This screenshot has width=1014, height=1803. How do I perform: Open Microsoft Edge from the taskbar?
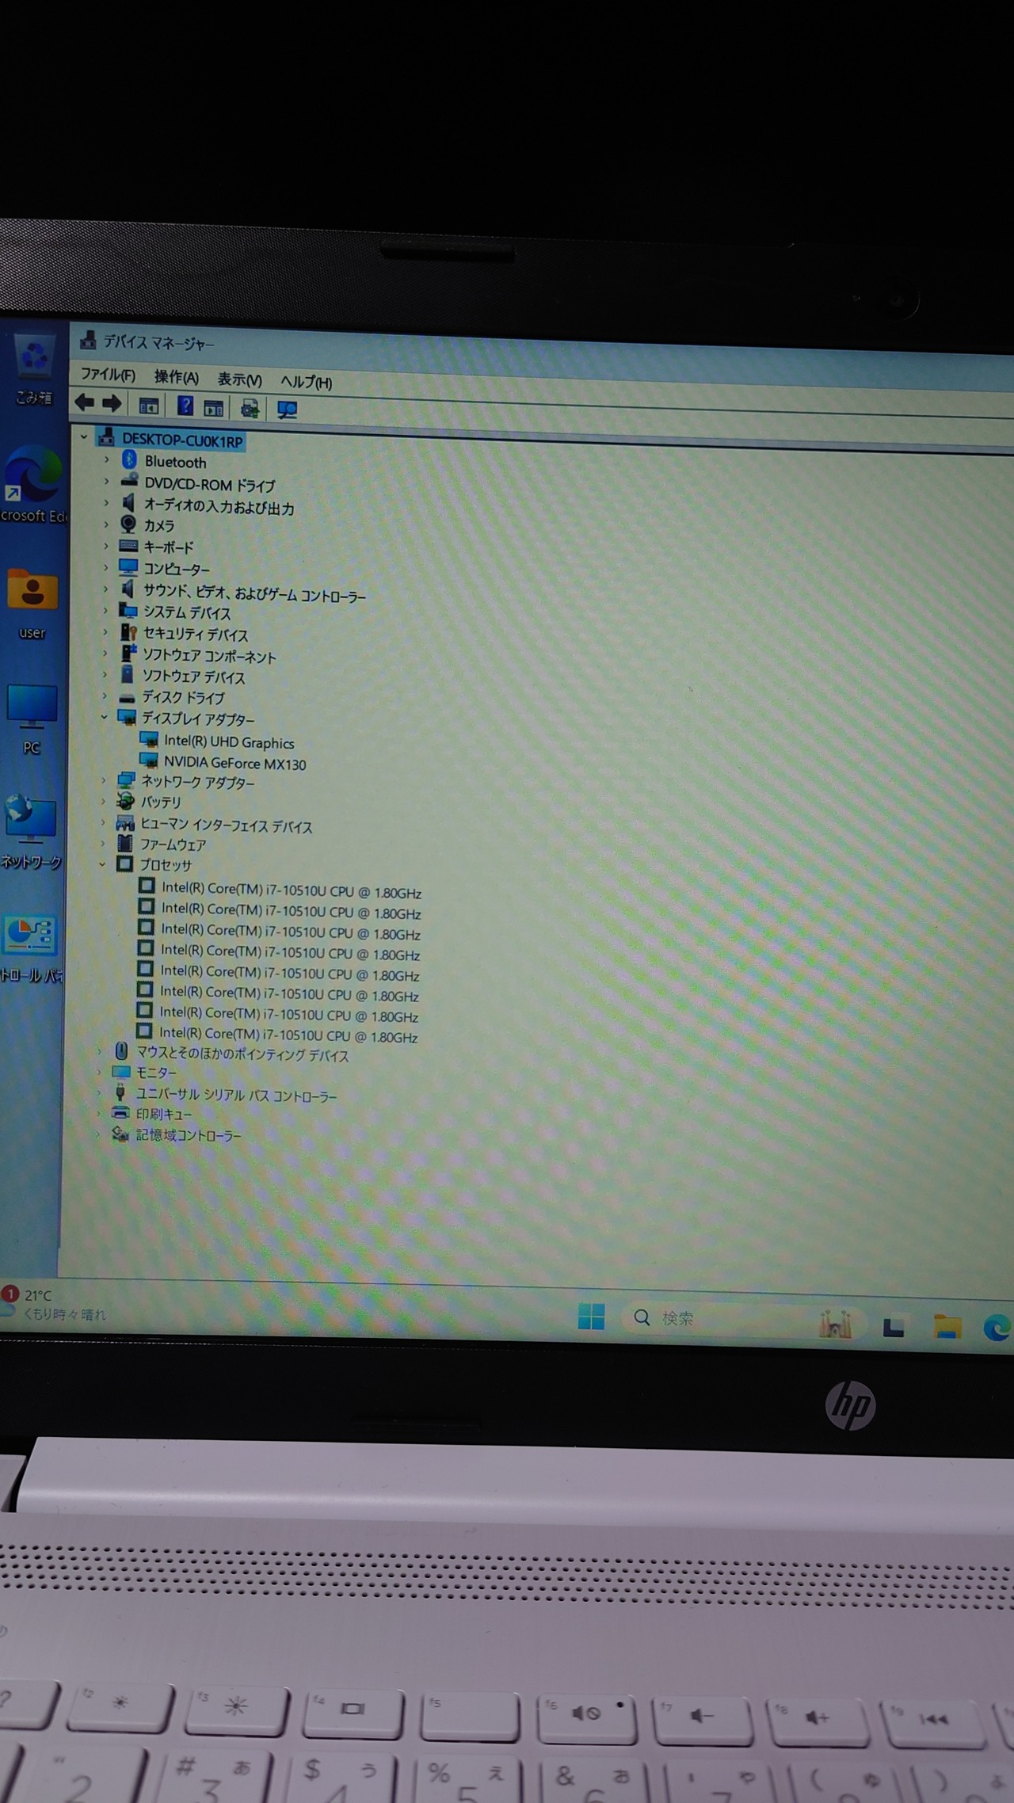(997, 1327)
